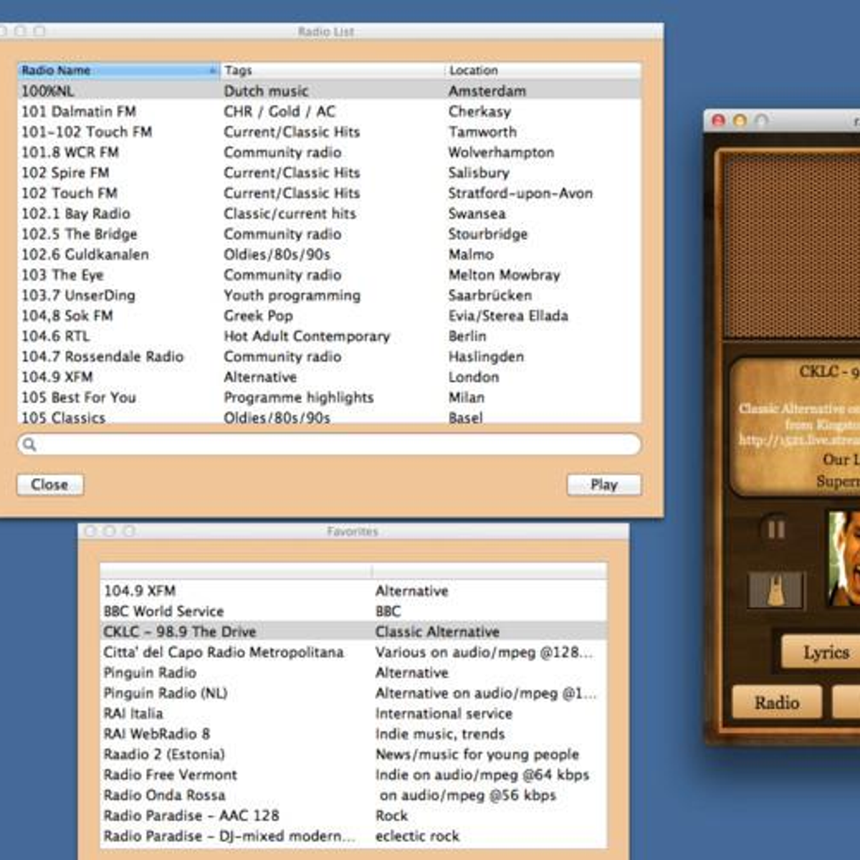The height and width of the screenshot is (860, 860).
Task: Select BBC World Service in Favorites
Action: pyautogui.click(x=353, y=611)
